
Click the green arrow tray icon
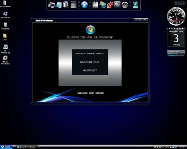click(x=168, y=147)
